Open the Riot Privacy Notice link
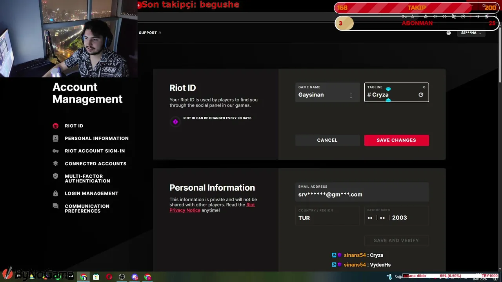The height and width of the screenshot is (282, 502). [212, 208]
